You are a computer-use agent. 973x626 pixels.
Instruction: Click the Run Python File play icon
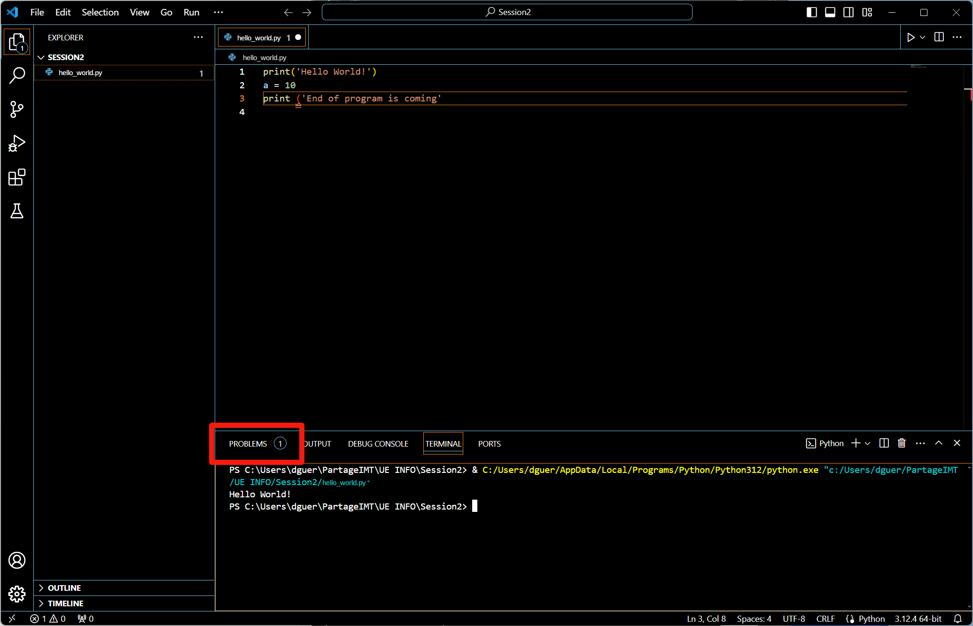click(911, 38)
